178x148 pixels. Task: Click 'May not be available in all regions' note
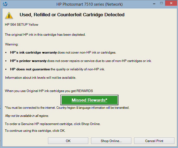[x=27, y=116]
